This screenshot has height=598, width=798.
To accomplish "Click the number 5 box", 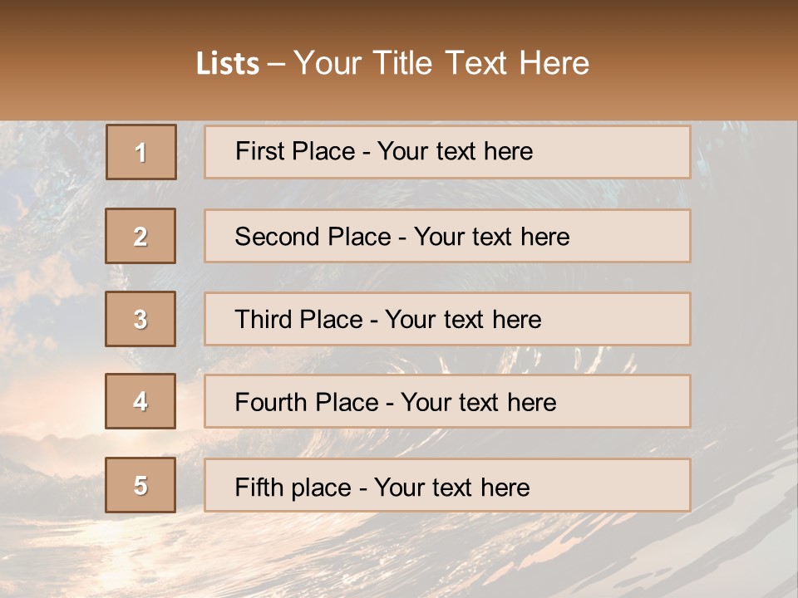I will coord(140,485).
